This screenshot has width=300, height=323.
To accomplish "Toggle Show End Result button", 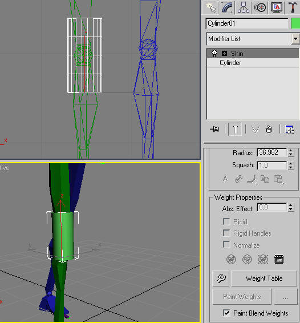I will (235, 130).
